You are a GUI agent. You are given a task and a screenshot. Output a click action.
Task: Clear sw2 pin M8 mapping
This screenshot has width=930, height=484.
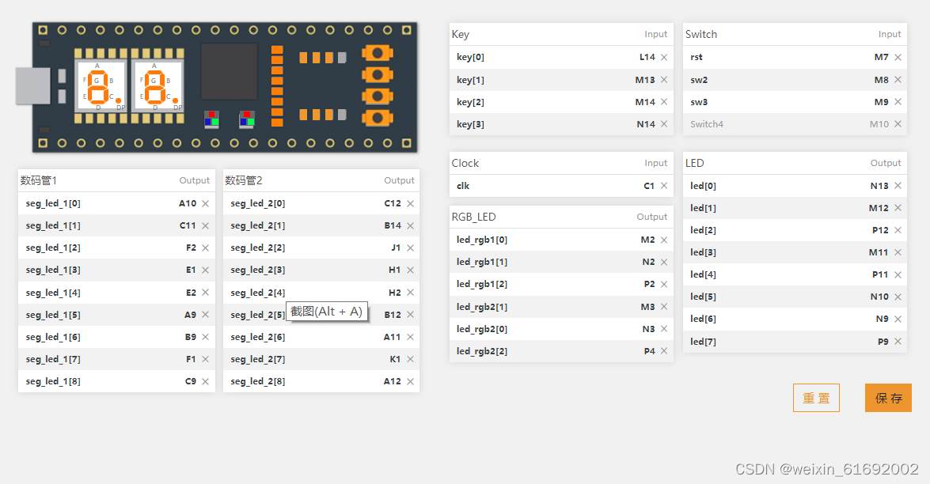coord(898,79)
